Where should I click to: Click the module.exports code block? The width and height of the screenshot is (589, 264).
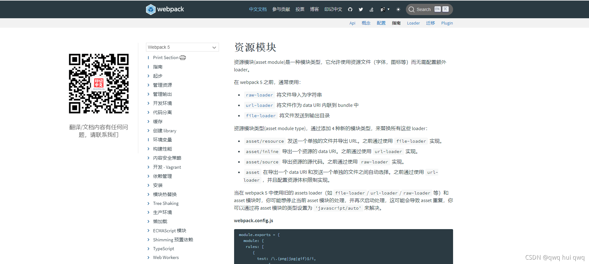(x=344, y=246)
